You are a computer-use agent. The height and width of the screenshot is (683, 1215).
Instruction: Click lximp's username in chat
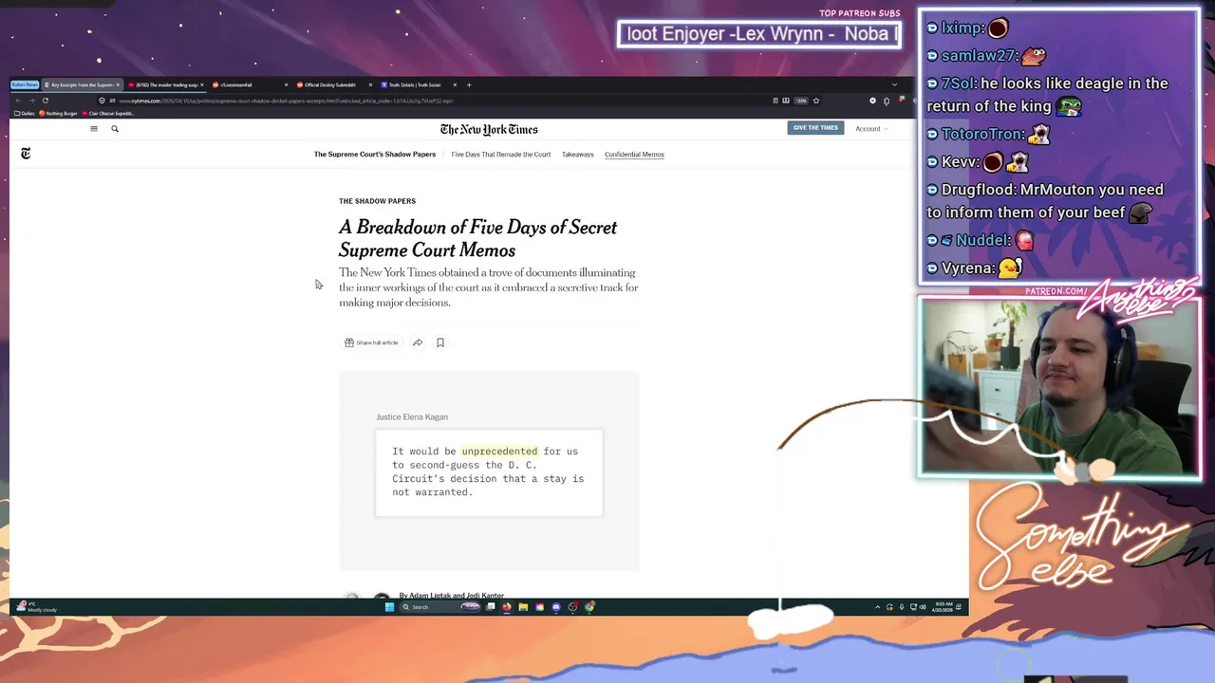(x=961, y=28)
